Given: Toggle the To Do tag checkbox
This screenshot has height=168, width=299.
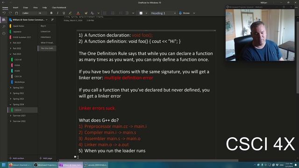Looking at the screenshot, I should (141, 13).
